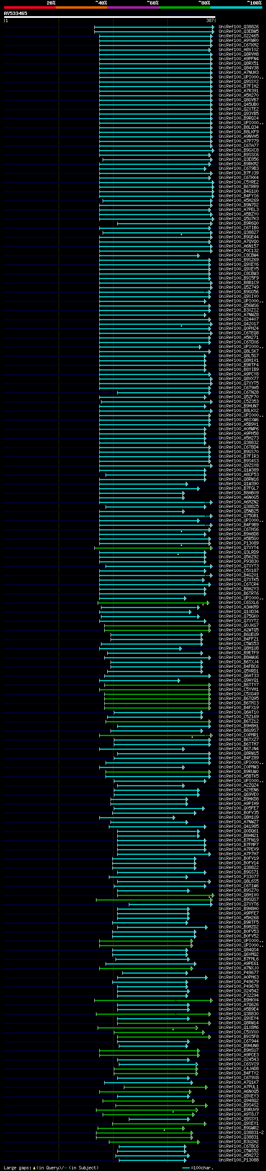Choose the UniRef100_Q3LRD9 entry
This screenshot has width=266, height=1171.
coord(238,552)
